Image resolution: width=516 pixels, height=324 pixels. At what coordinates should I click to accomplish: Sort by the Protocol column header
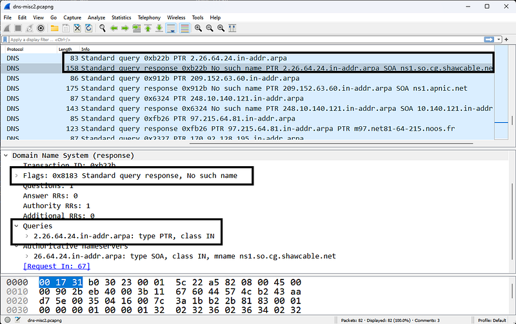pos(15,50)
